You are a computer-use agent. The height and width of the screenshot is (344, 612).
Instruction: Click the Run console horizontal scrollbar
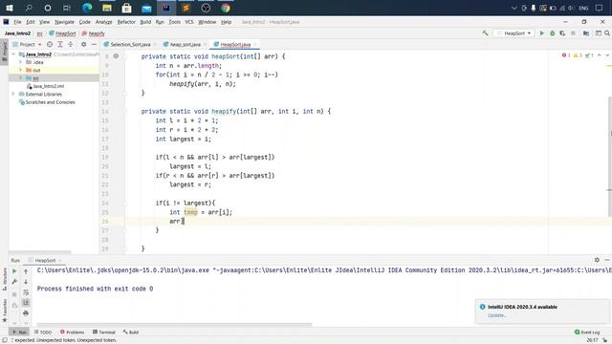pos(174,325)
